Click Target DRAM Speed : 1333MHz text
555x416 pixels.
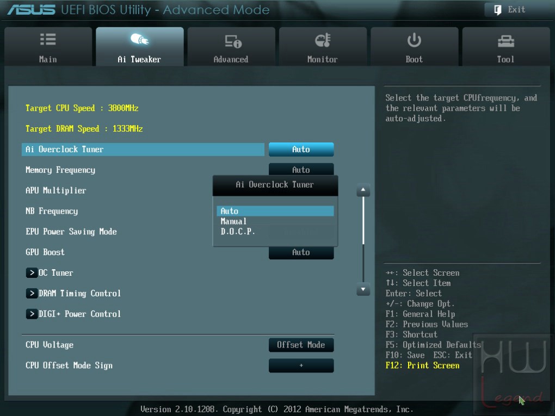tap(84, 129)
